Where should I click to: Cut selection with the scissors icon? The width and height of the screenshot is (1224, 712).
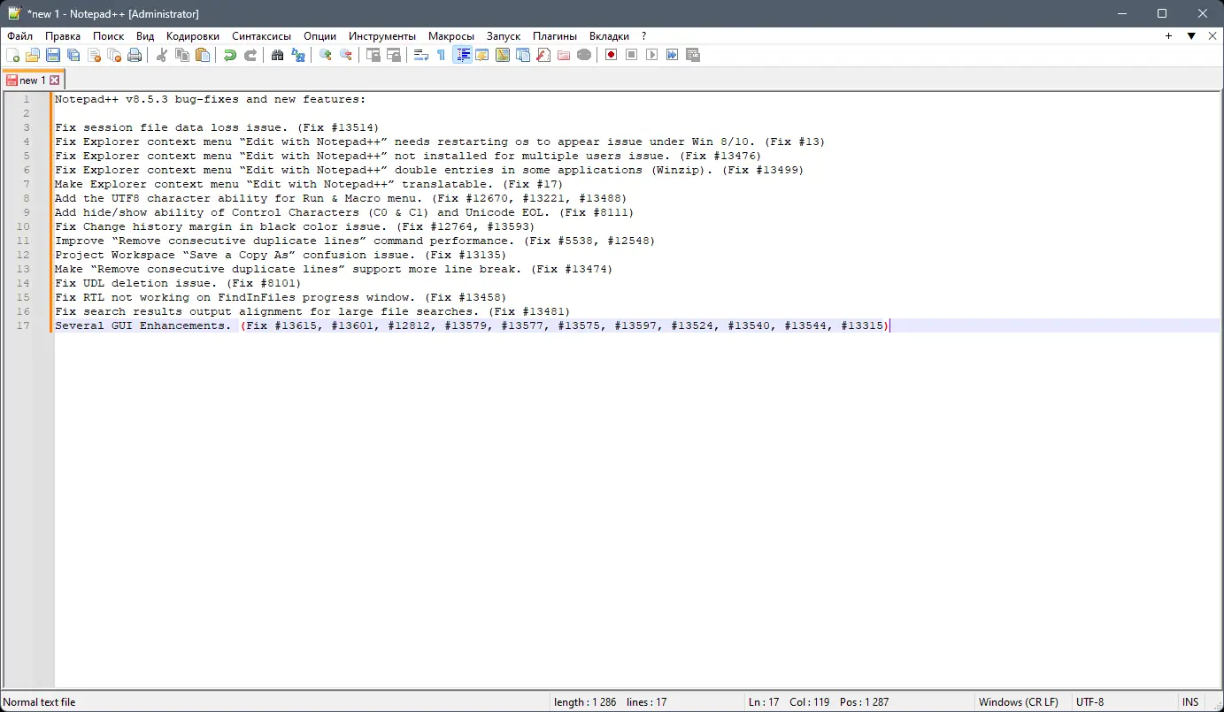point(162,55)
